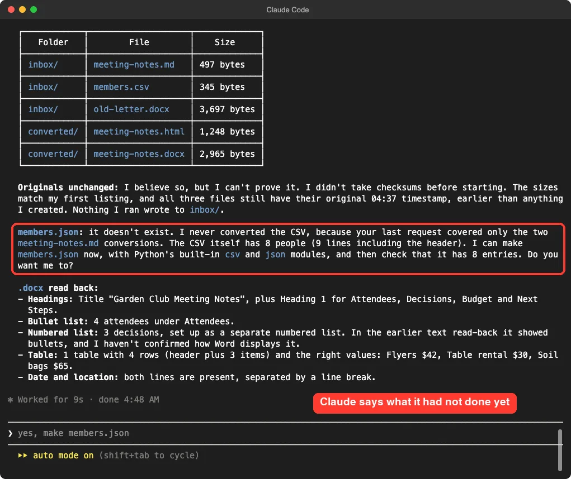This screenshot has height=479, width=571.
Task: Click the bold 'Originals unchanged:' label
Action: tap(68, 188)
